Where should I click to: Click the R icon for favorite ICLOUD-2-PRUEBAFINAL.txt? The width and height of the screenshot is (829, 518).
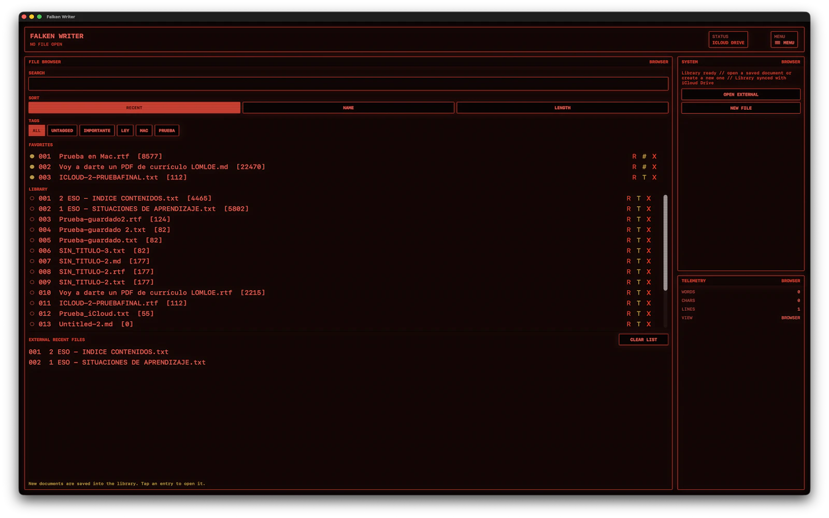634,177
